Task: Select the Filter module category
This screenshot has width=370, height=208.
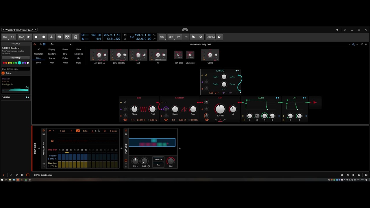Action: (38, 58)
